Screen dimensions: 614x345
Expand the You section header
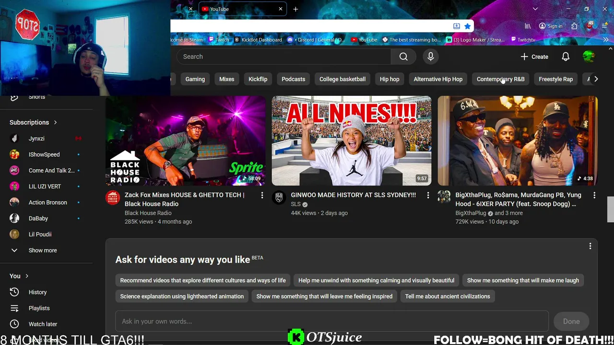tap(19, 276)
